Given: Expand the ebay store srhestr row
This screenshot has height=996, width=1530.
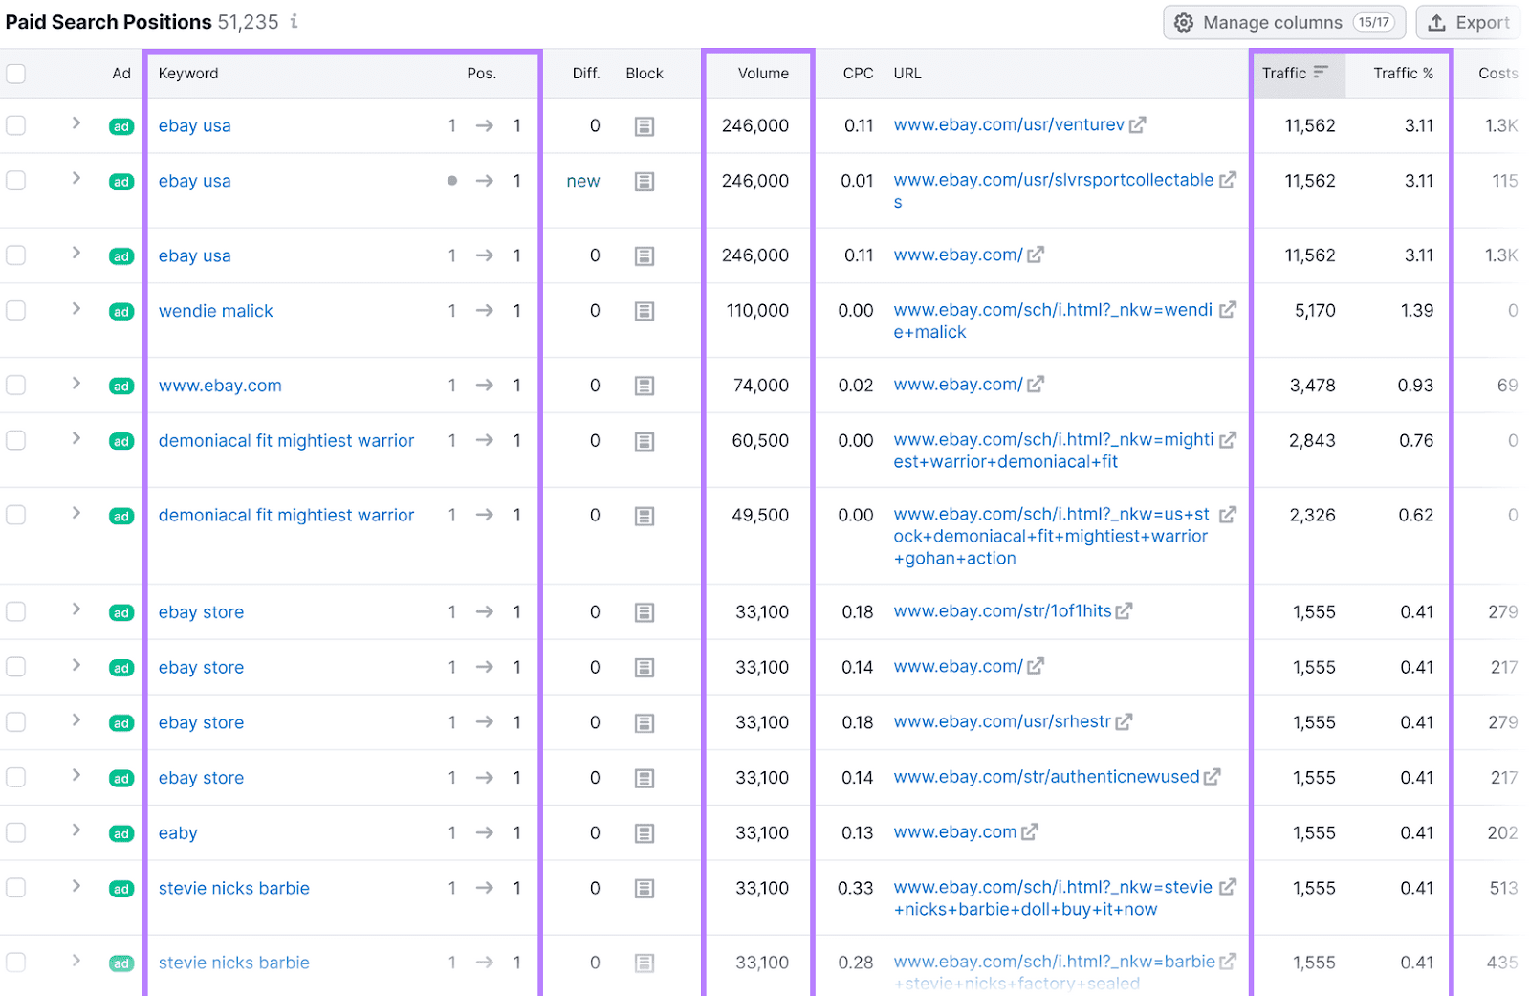Looking at the screenshot, I should (76, 720).
